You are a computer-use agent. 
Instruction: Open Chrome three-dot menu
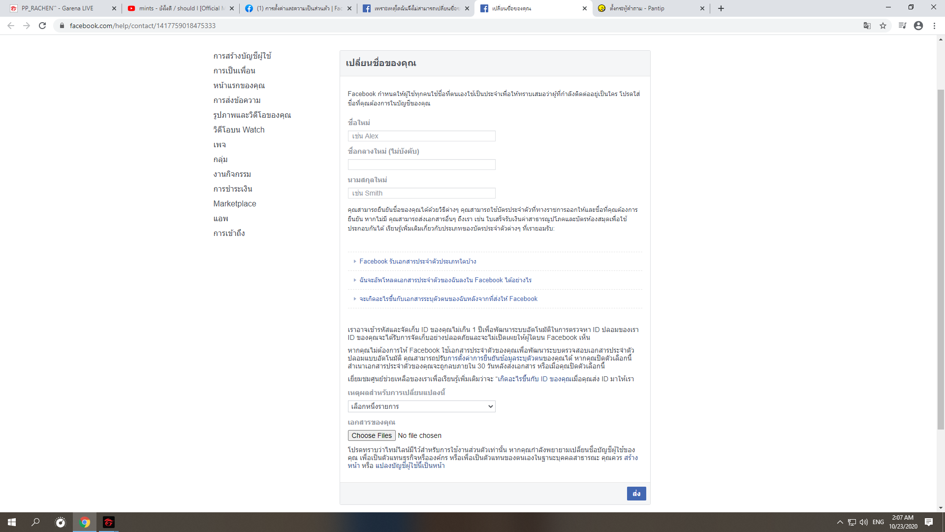click(x=934, y=26)
